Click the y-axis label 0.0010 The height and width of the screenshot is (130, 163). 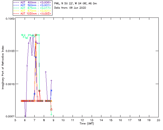click(x=10, y=84)
